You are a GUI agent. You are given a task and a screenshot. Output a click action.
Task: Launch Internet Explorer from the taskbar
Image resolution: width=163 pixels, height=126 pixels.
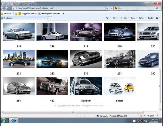[x=13, y=121]
